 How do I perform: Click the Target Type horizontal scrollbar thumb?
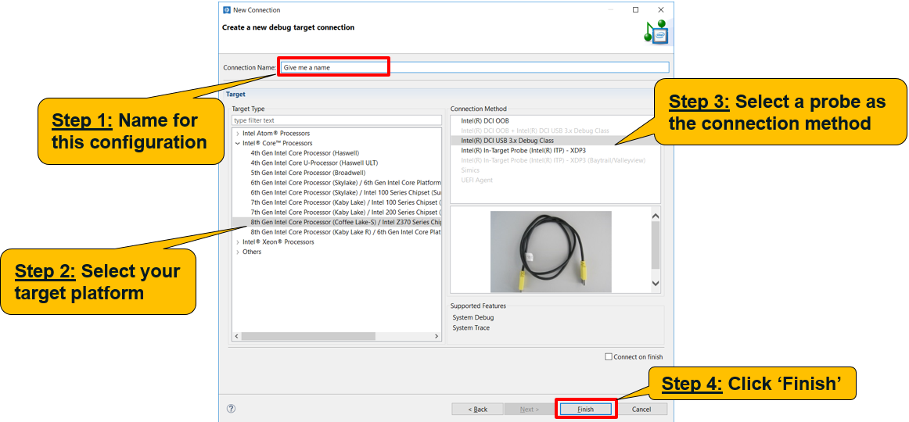click(x=308, y=336)
